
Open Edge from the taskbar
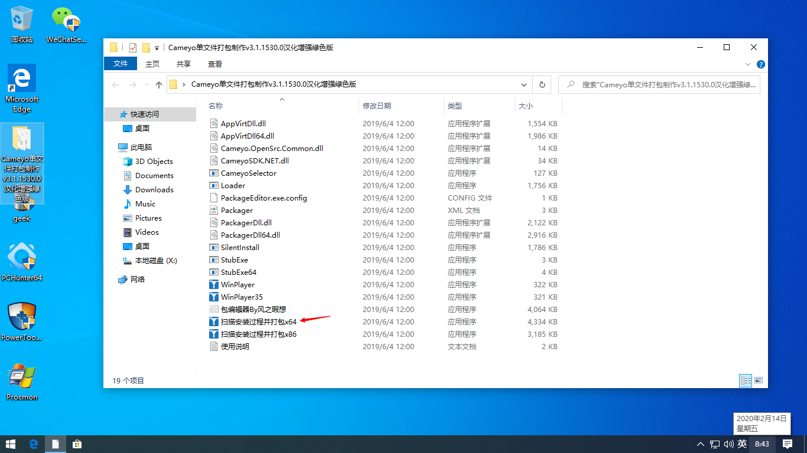tap(34, 444)
